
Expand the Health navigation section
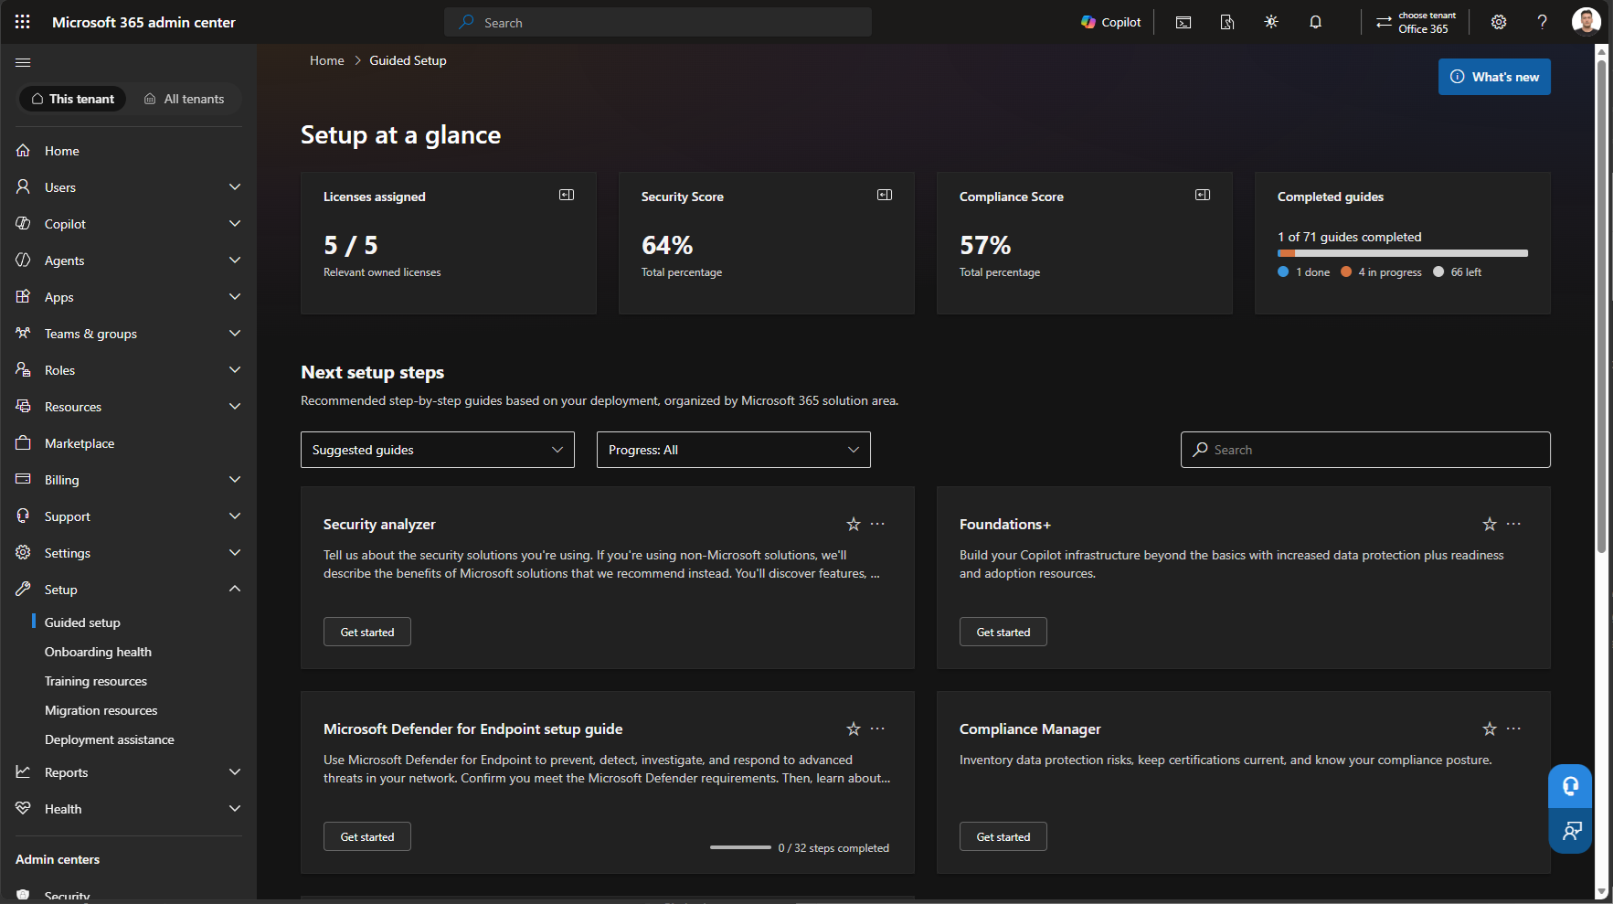(128, 809)
